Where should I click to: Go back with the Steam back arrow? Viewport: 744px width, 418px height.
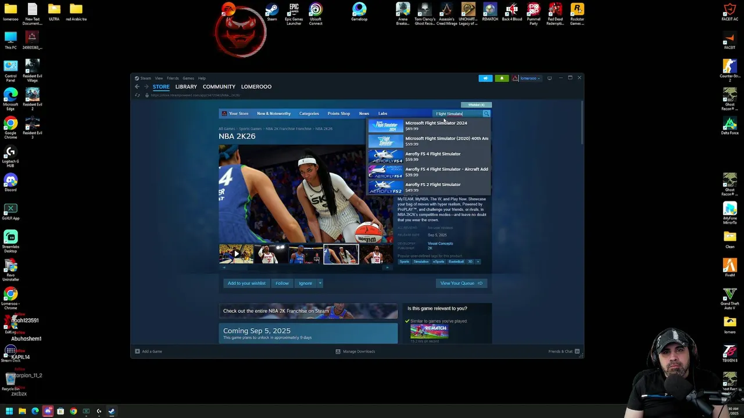[137, 87]
